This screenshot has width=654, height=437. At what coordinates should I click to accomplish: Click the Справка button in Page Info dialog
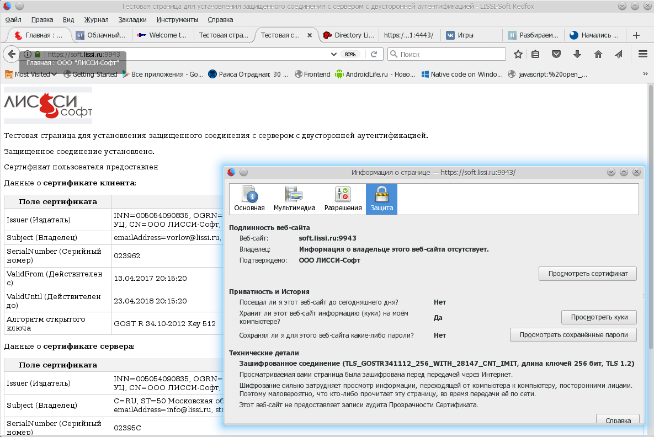tap(618, 419)
